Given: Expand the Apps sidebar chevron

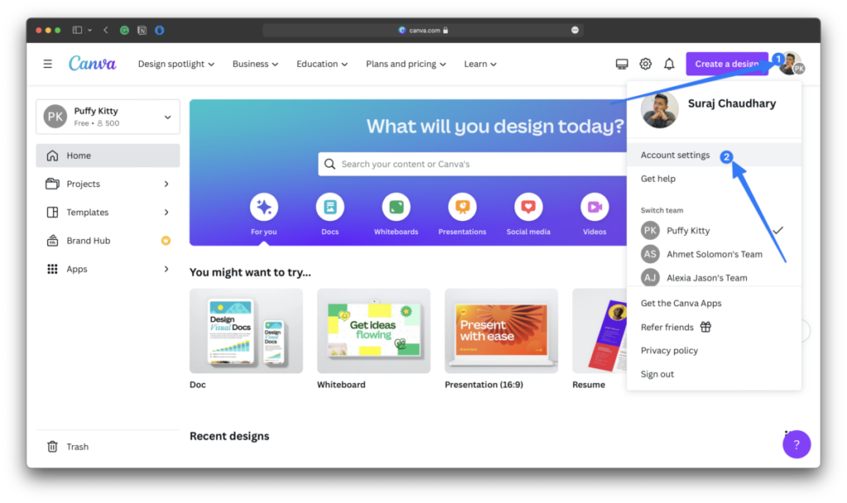Looking at the screenshot, I should point(166,269).
